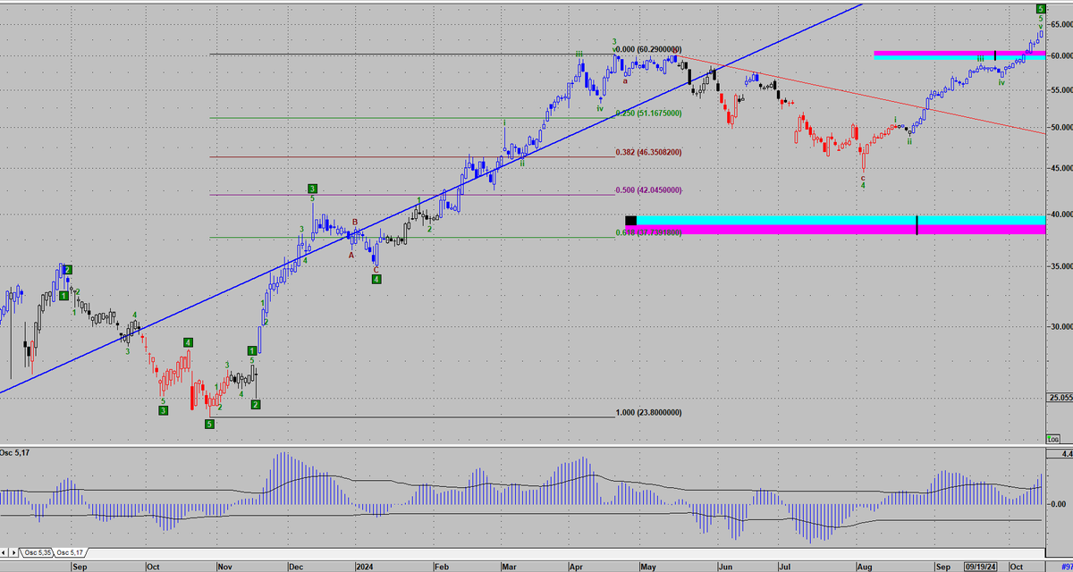Click the Aug label on time axis
This screenshot has height=572, width=1073.
(865, 566)
